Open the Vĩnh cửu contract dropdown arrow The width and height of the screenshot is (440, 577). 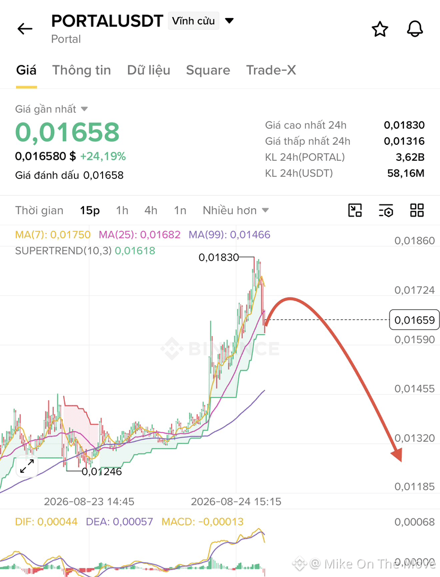(229, 21)
